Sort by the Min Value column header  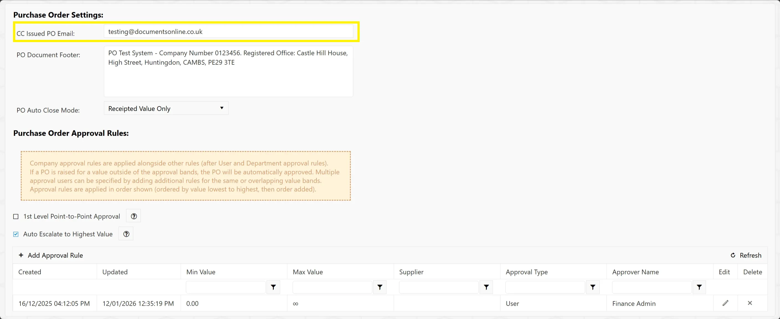(234, 272)
